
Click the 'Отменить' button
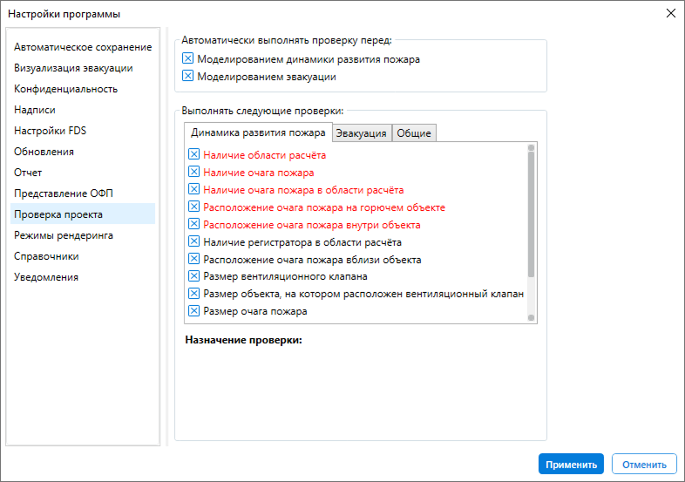[x=644, y=464]
